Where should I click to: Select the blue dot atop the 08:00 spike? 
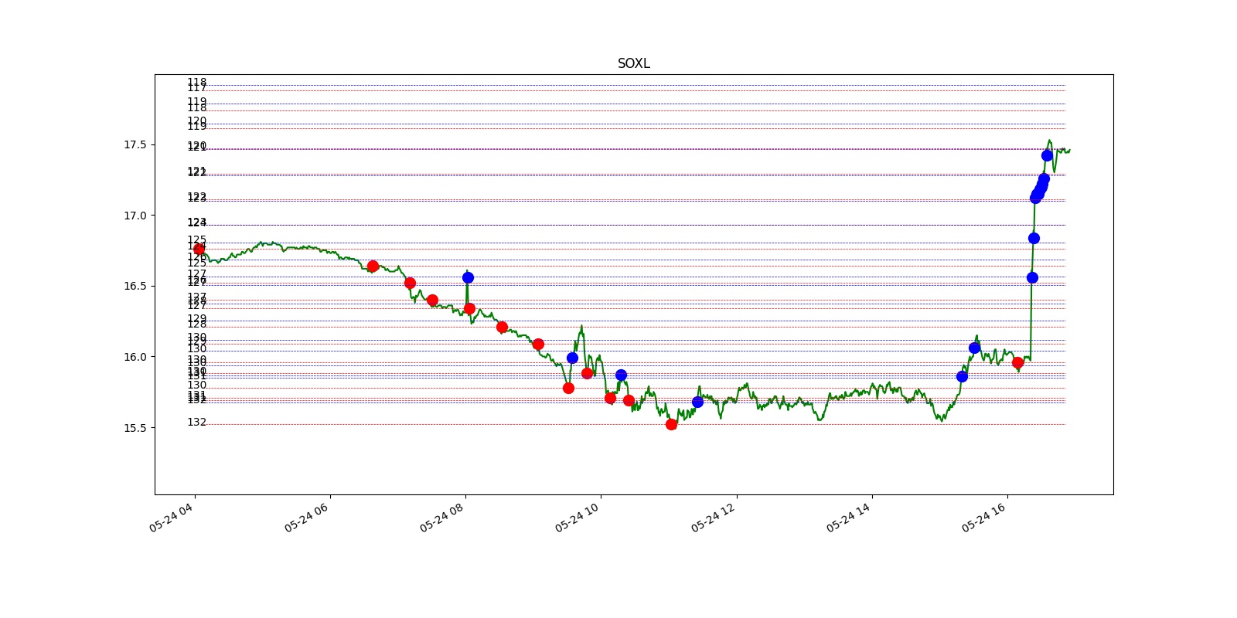pyautogui.click(x=468, y=277)
